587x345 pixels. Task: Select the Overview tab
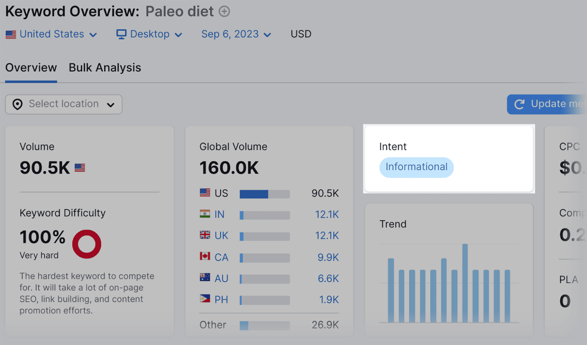coord(31,68)
